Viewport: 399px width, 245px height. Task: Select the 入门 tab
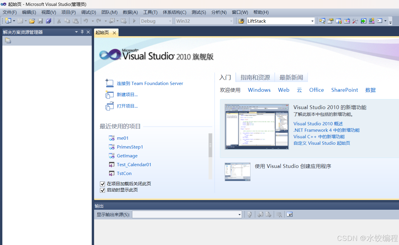[x=225, y=77]
